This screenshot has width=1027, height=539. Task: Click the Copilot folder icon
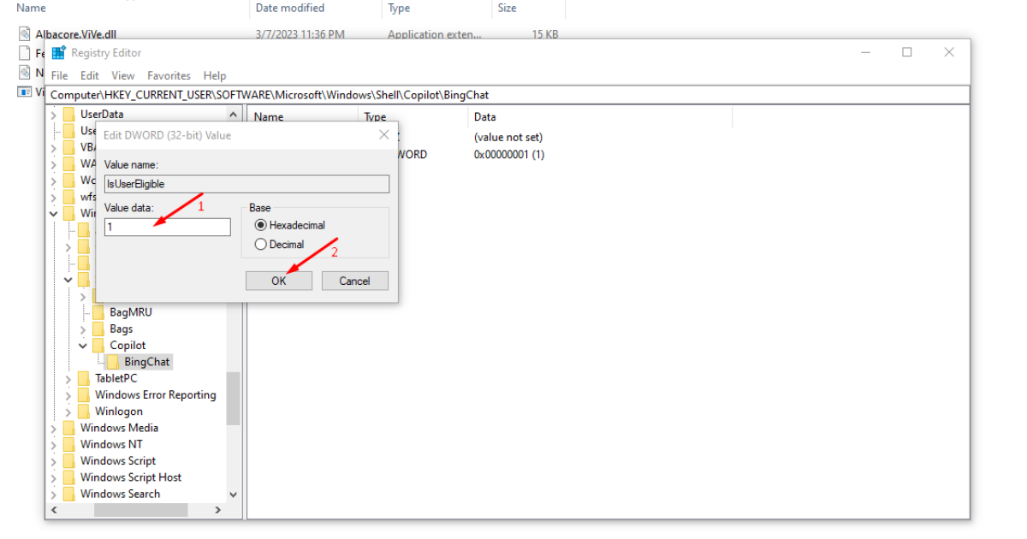pyautogui.click(x=98, y=345)
